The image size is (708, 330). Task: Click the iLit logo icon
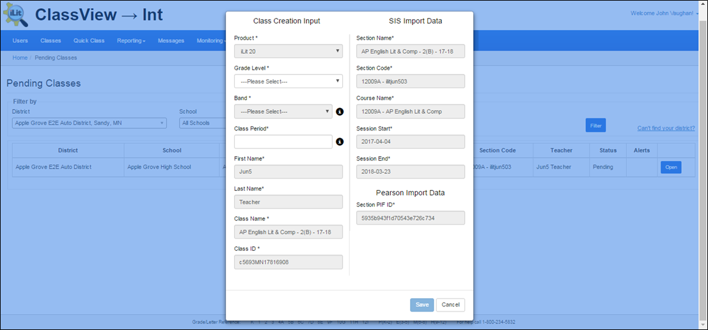click(x=15, y=15)
